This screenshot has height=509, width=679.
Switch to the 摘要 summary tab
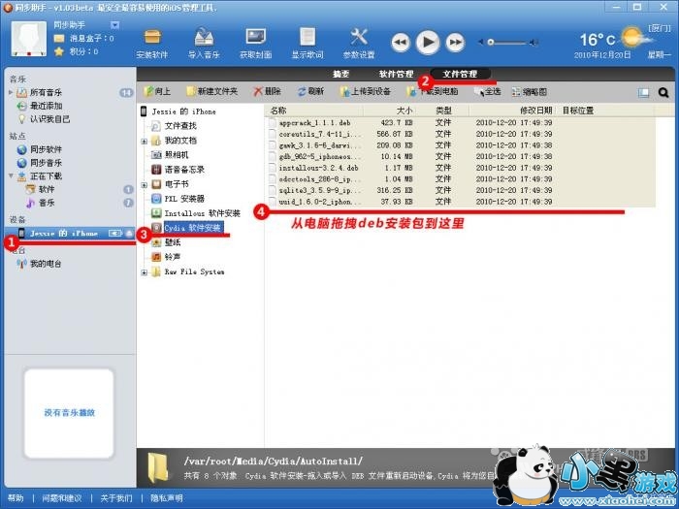click(340, 74)
